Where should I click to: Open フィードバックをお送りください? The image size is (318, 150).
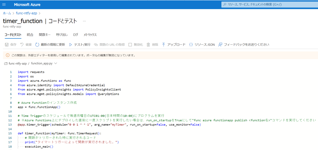(246, 45)
